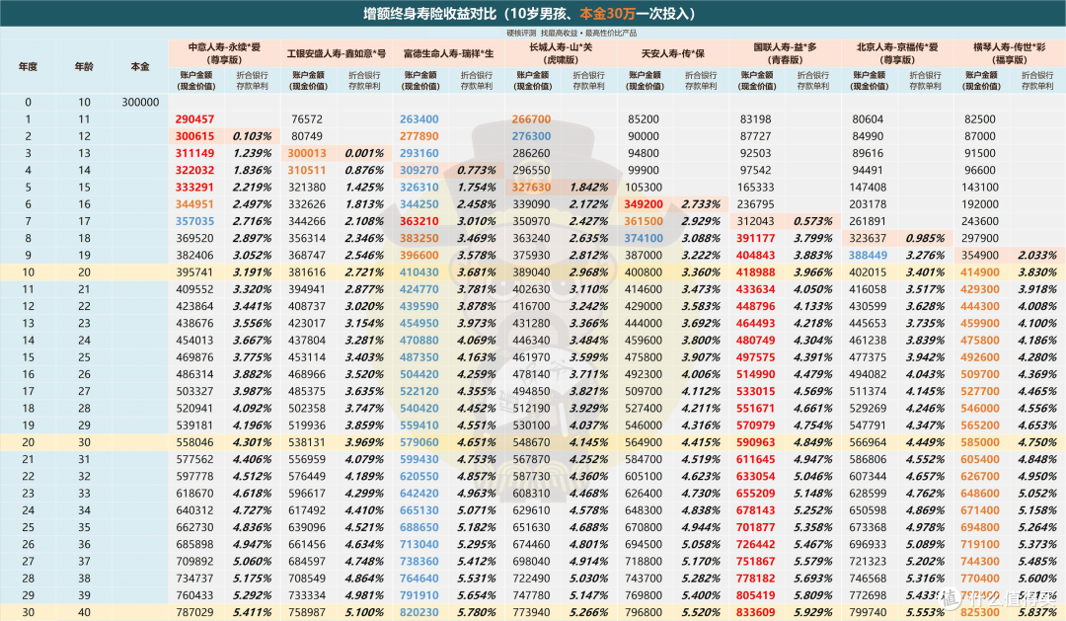
Task: Click the rate cell '3.276%'
Action: point(925,255)
